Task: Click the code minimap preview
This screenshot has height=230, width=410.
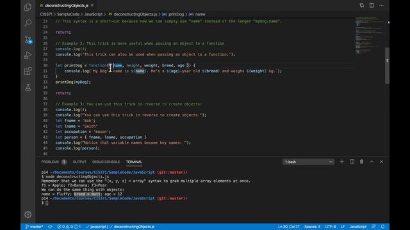Action: pyautogui.click(x=370, y=35)
